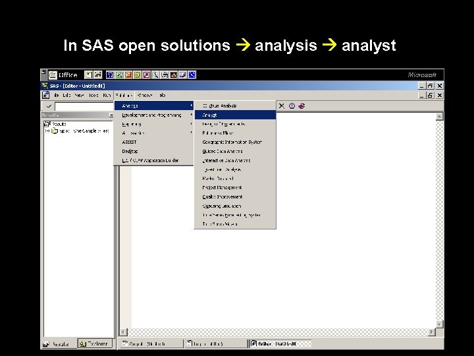Choose Enterprise Miner
This screenshot has height=356, width=474.
(x=235, y=133)
